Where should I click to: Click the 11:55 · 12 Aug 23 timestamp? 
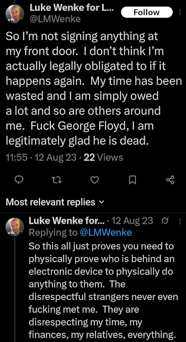(41, 157)
